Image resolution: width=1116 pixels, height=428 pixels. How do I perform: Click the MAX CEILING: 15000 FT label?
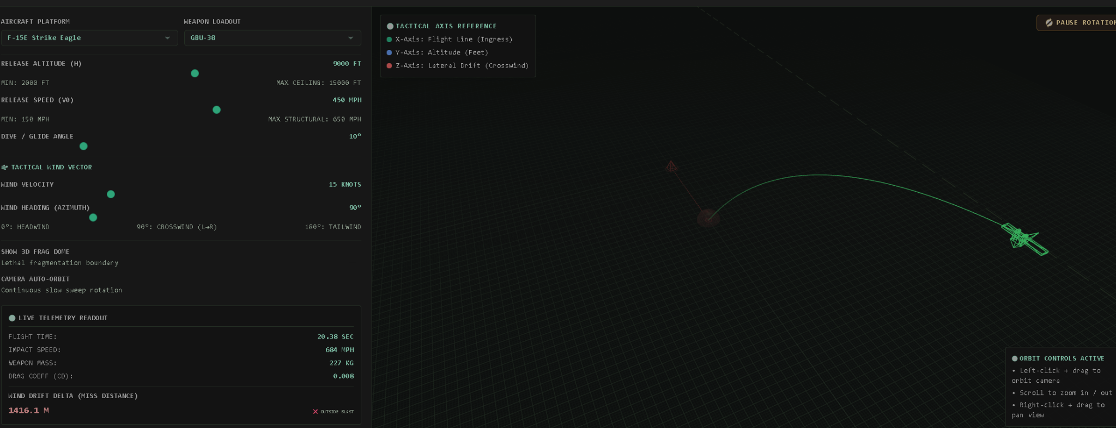(x=319, y=83)
